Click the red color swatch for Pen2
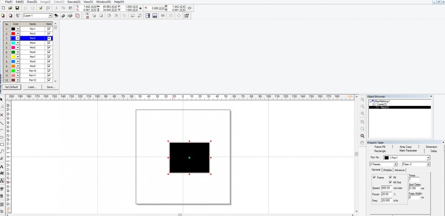 (x=13, y=33)
